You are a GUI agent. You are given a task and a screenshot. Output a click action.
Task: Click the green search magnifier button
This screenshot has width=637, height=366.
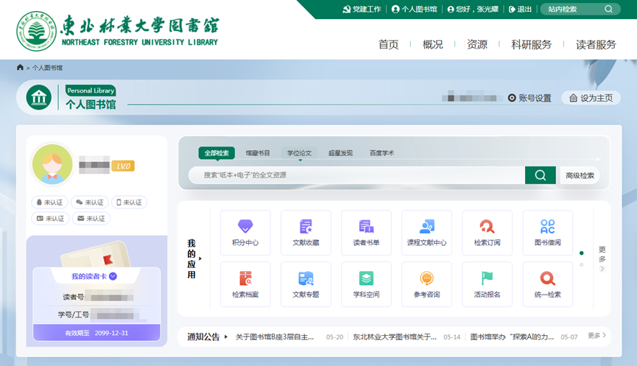point(540,175)
